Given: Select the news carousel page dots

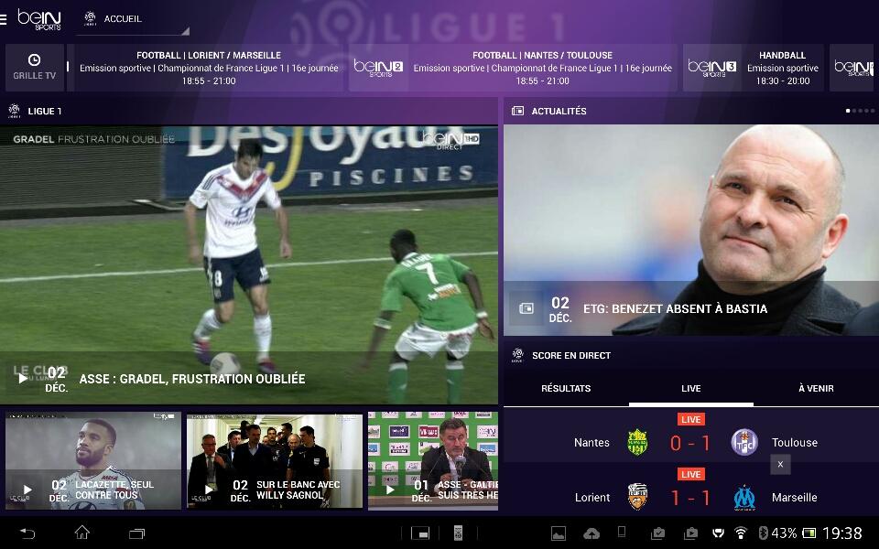Looking at the screenshot, I should (860, 111).
